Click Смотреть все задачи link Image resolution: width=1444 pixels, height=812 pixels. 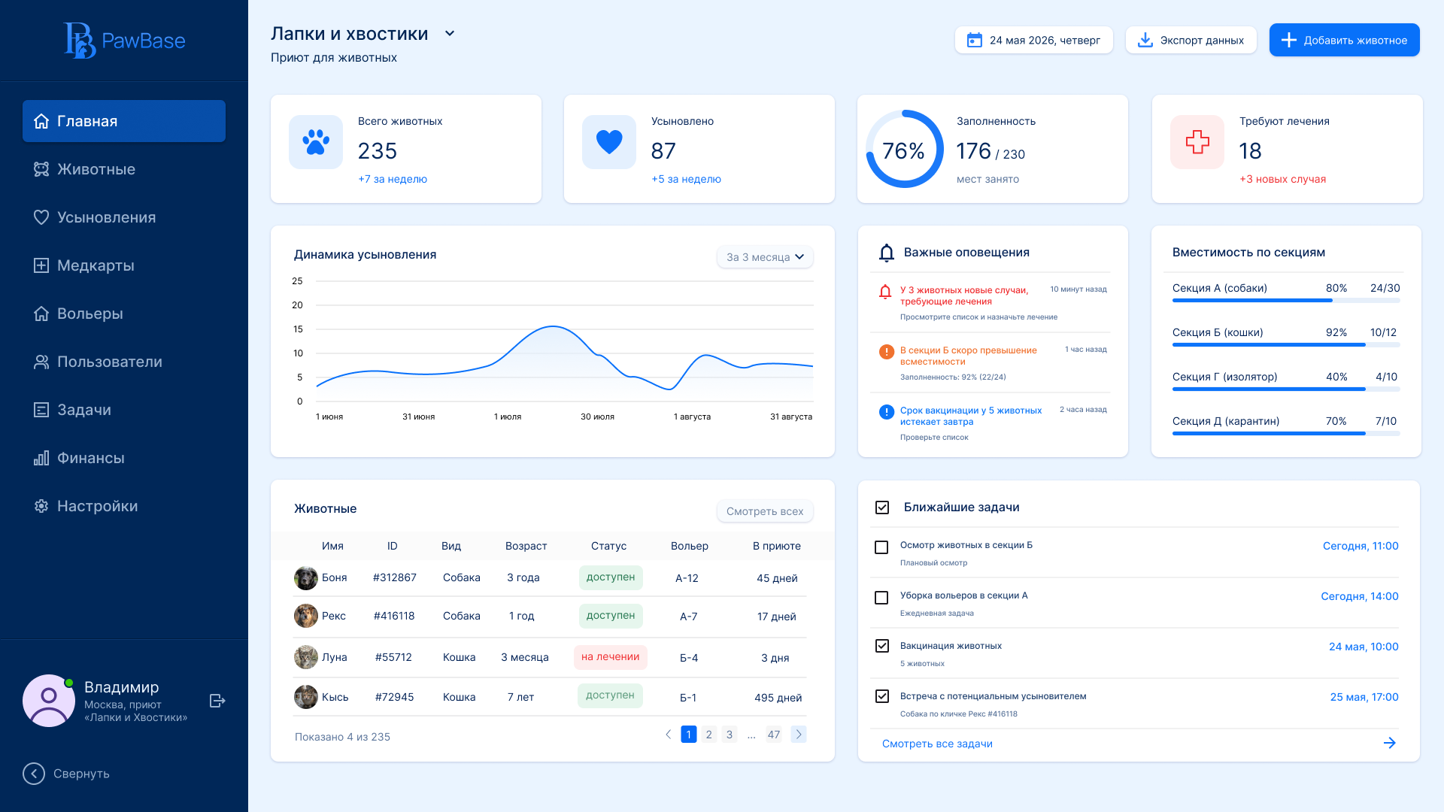click(937, 743)
